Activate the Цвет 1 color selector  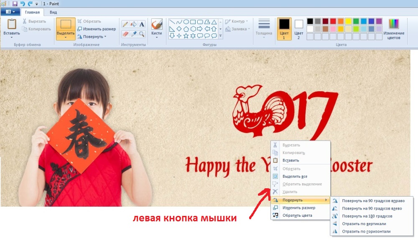point(284,28)
